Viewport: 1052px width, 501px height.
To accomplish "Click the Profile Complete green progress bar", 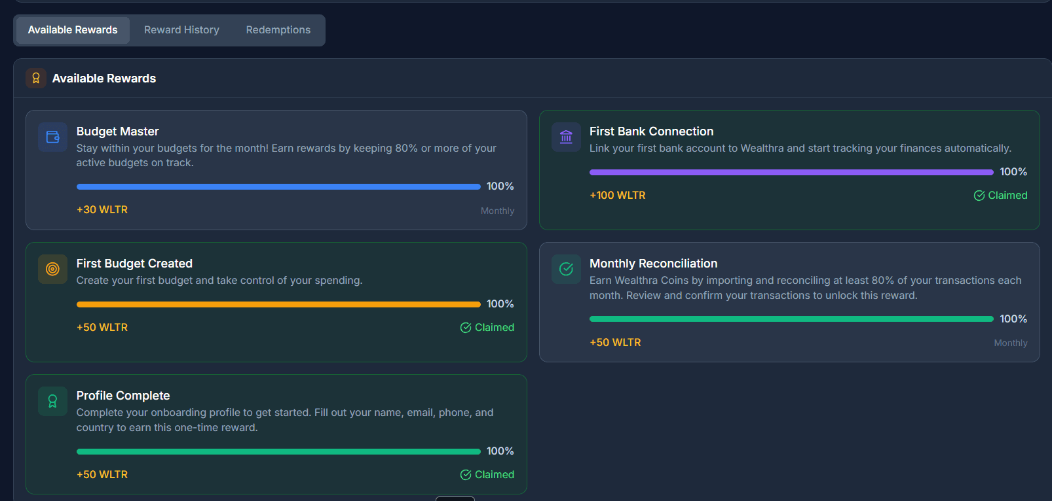I will pos(278,452).
